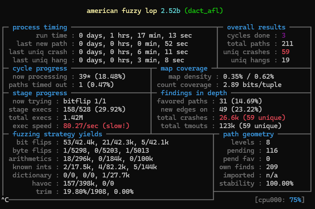Select now processing value 39* (18.48%)
This screenshot has height=209, width=315.
(102, 77)
